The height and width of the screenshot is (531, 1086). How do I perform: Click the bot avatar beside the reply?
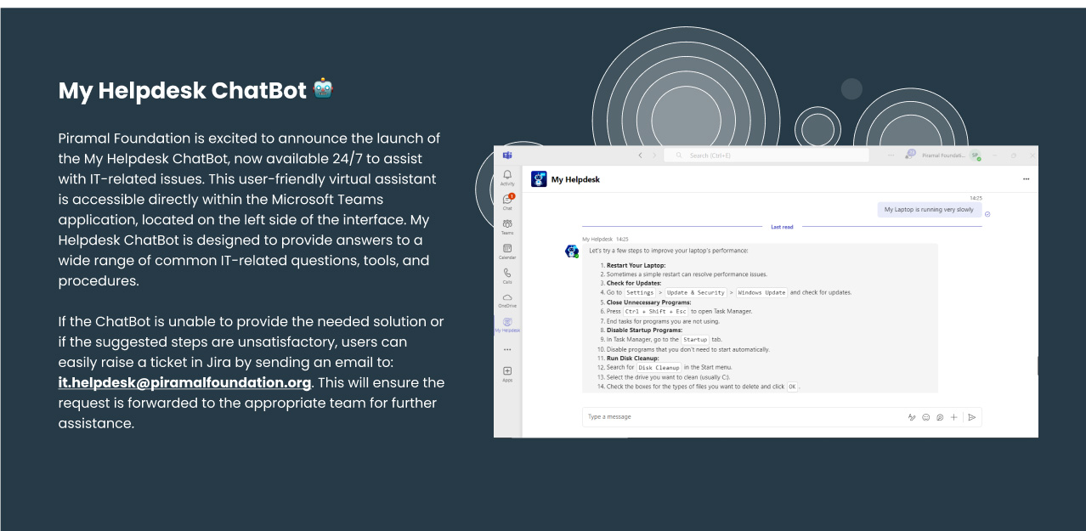tap(572, 251)
